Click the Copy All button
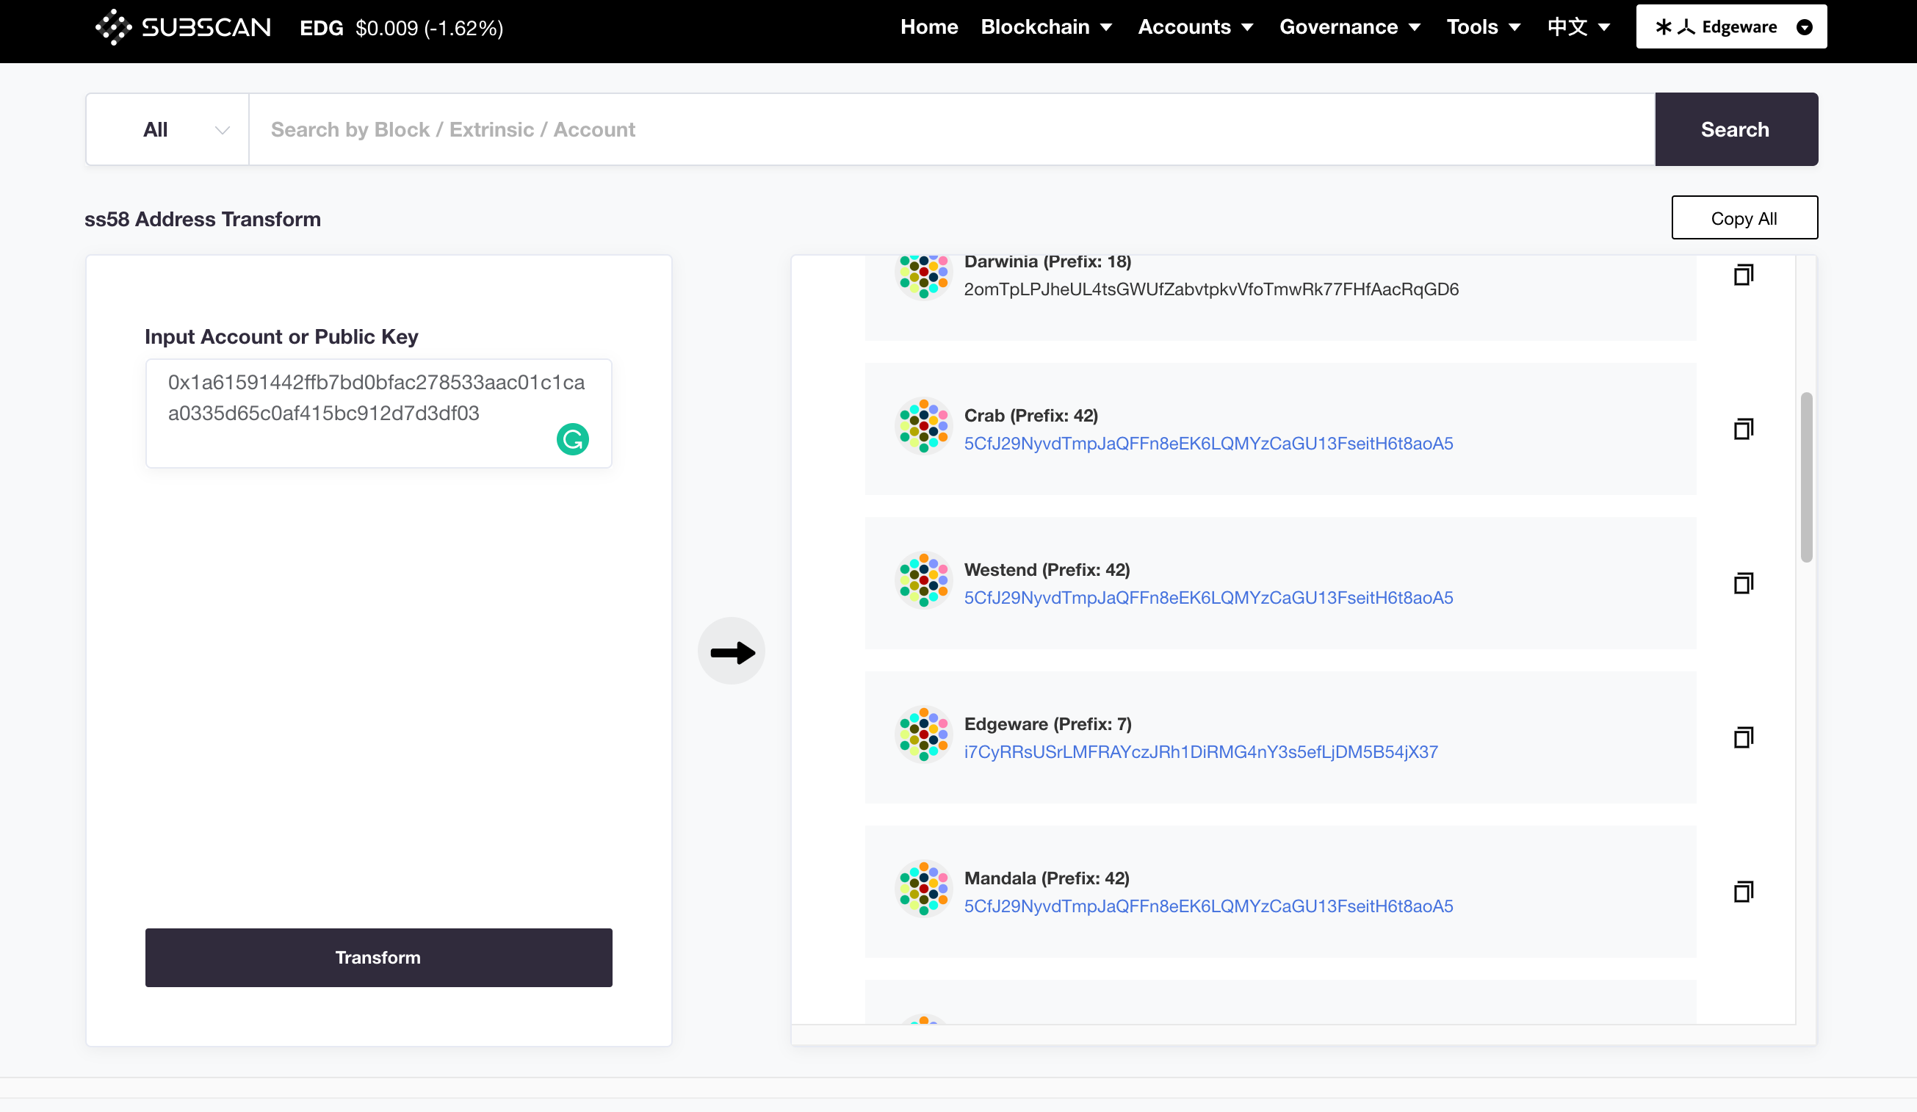This screenshot has width=1917, height=1112. (1744, 218)
